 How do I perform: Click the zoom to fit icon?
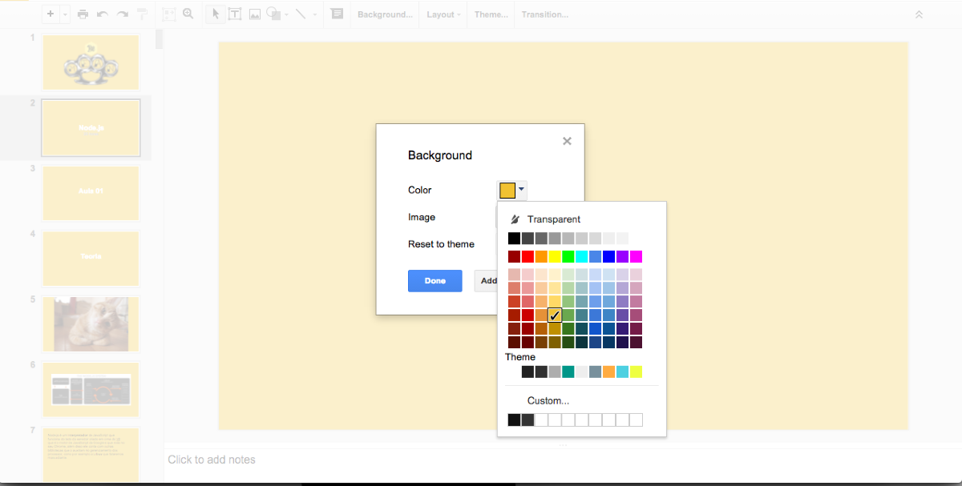pyautogui.click(x=169, y=14)
